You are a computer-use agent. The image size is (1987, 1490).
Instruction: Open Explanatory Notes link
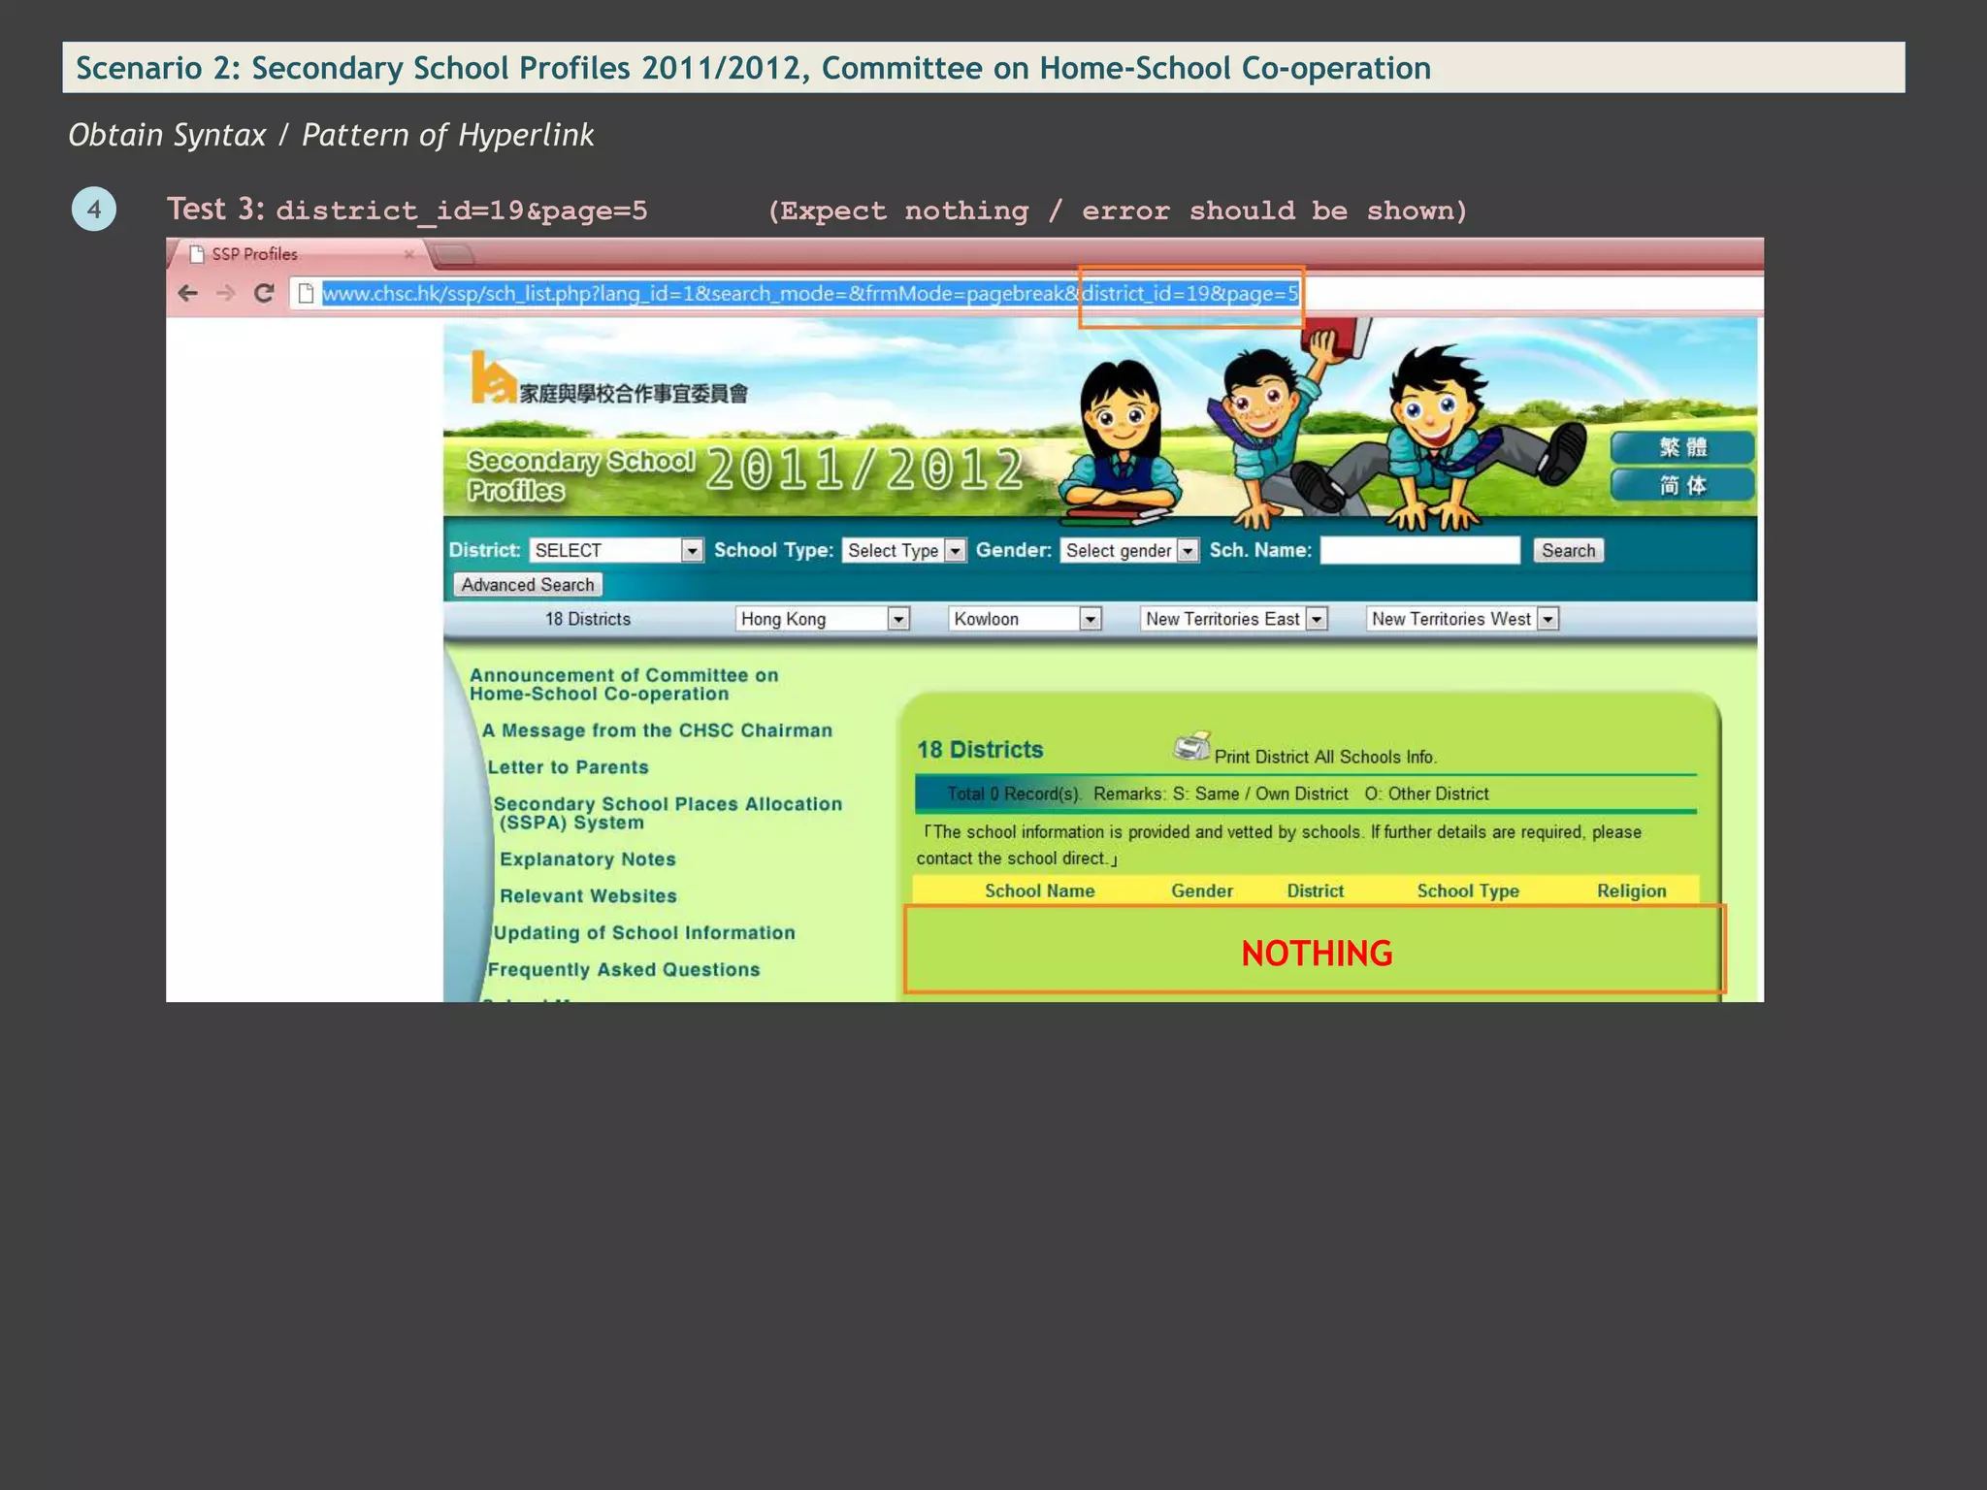(588, 859)
